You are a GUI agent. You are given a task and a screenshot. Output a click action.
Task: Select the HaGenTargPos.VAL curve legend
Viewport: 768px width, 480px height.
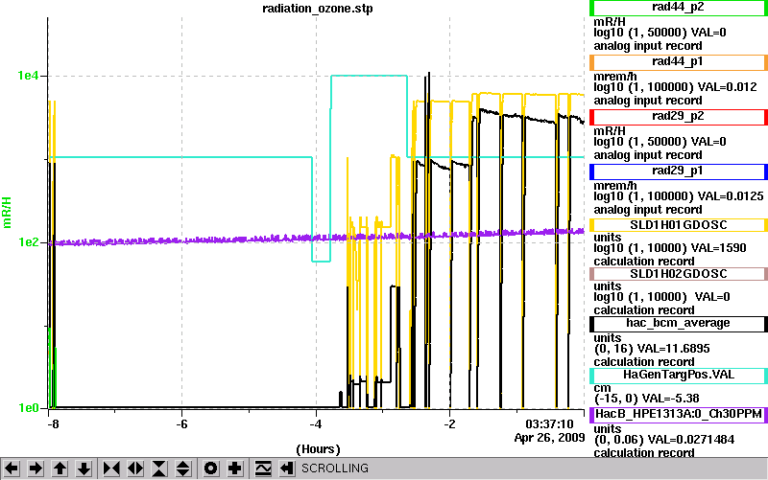(679, 376)
